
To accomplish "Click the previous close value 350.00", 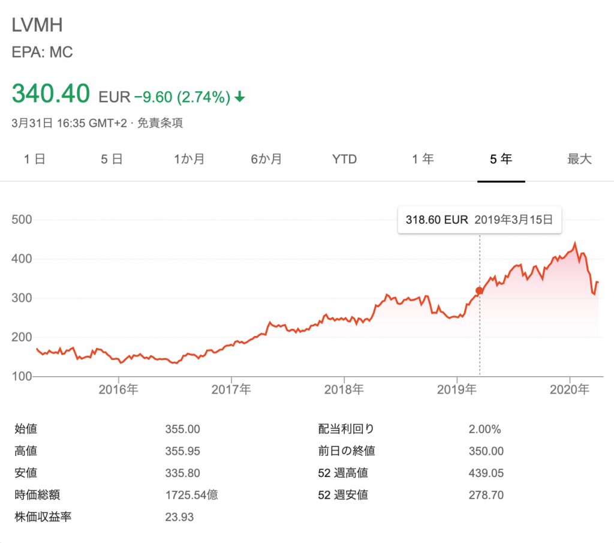I will (x=486, y=451).
